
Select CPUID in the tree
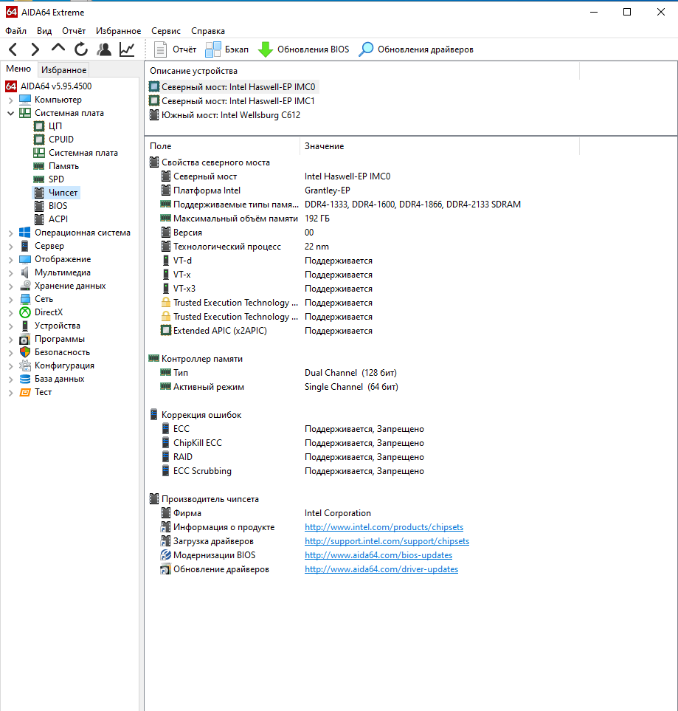click(x=53, y=140)
